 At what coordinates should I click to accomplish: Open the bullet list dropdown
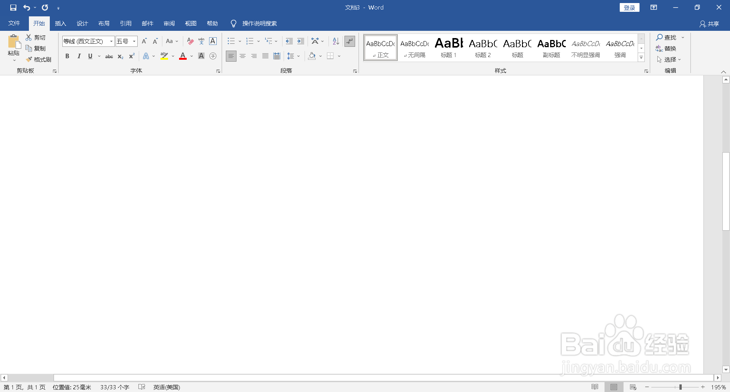(x=240, y=41)
